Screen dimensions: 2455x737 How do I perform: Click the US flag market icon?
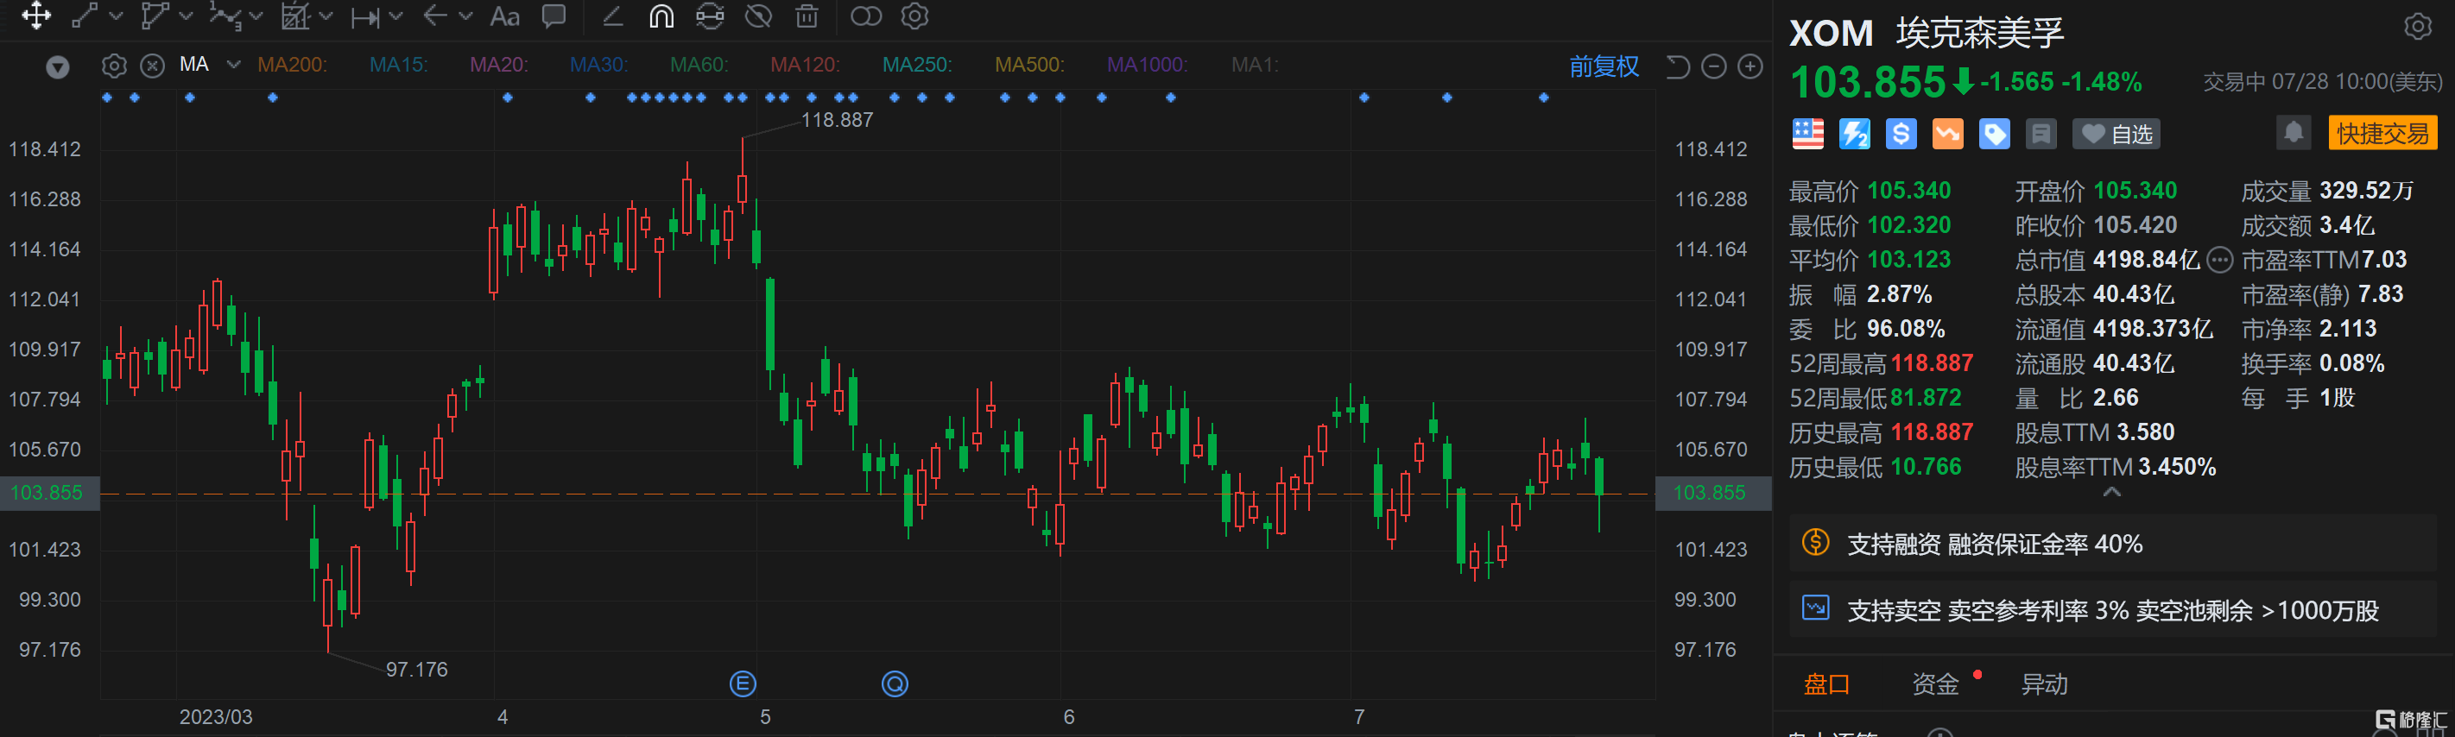[x=1808, y=135]
